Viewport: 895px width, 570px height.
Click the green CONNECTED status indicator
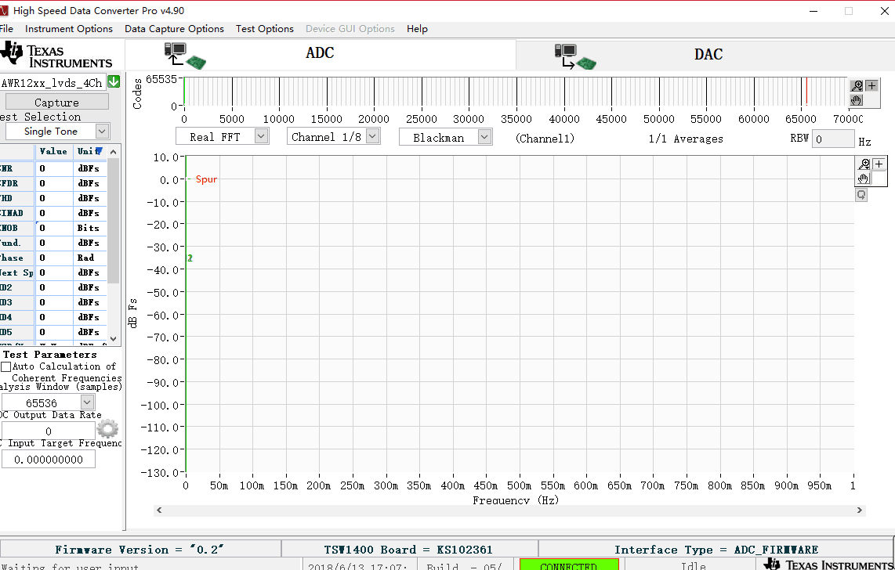click(569, 565)
